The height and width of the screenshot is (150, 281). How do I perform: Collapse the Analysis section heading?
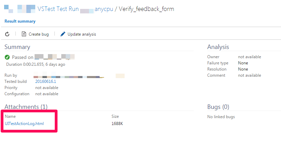(x=218, y=47)
